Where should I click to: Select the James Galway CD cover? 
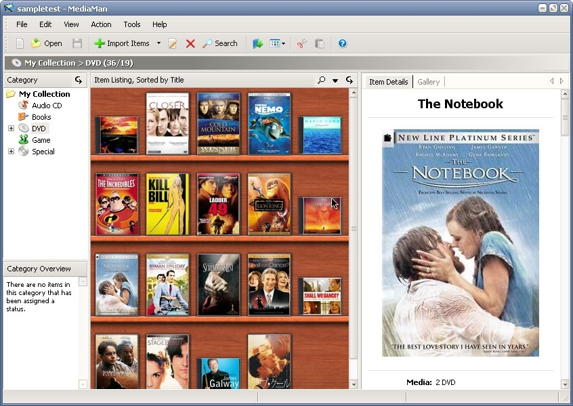(x=219, y=374)
